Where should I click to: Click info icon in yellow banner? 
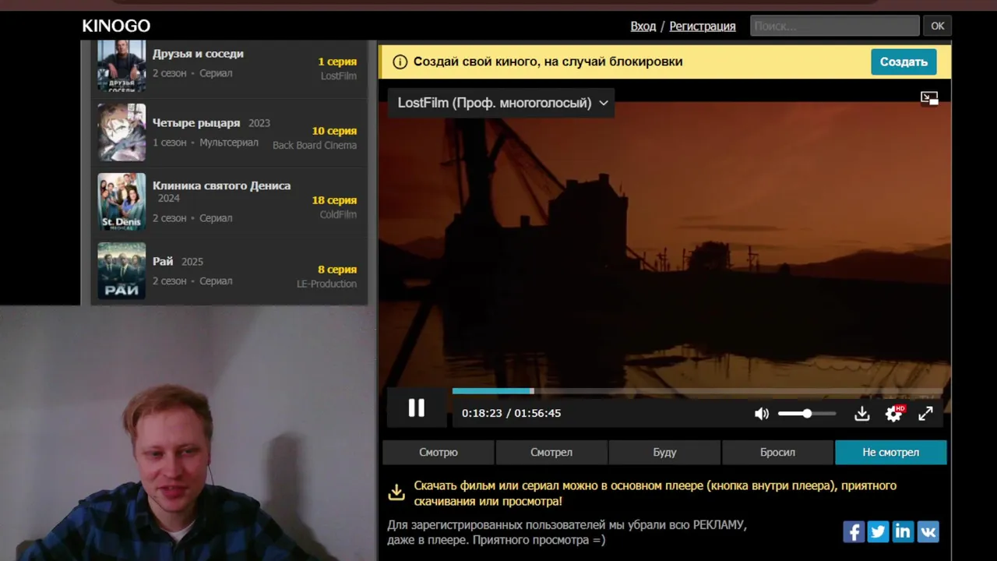coord(400,62)
